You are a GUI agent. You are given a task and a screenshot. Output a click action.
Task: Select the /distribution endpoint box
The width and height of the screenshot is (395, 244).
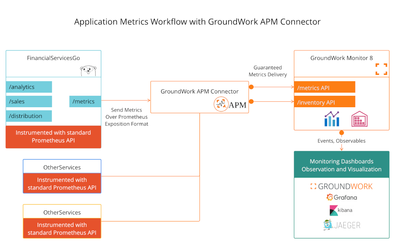(x=29, y=116)
